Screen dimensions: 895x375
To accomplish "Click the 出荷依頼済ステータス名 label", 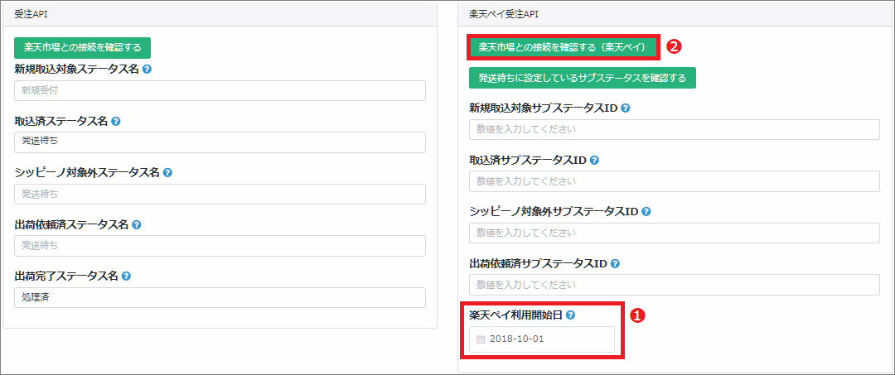I will point(71,224).
